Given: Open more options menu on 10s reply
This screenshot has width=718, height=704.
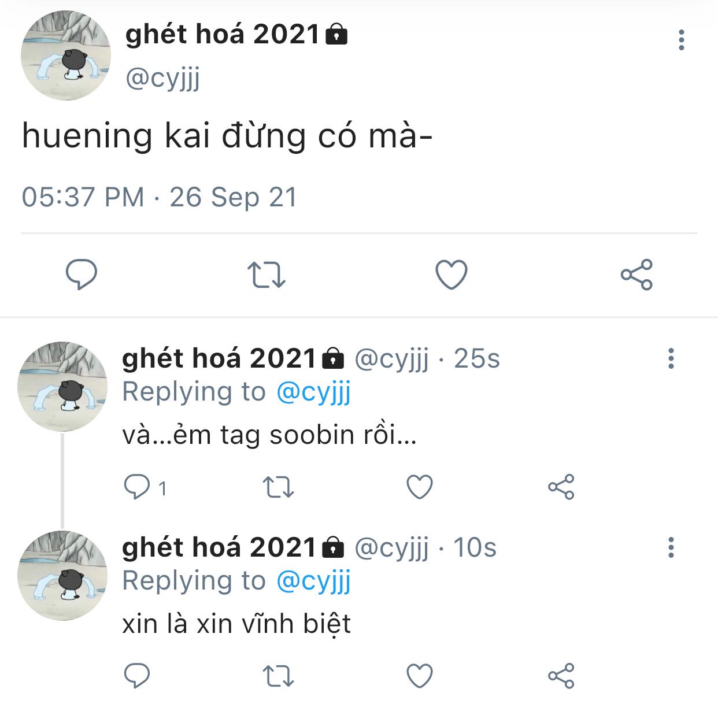Looking at the screenshot, I should (x=671, y=547).
